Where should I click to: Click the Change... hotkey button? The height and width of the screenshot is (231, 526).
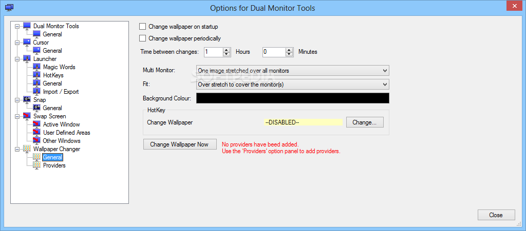tap(365, 122)
